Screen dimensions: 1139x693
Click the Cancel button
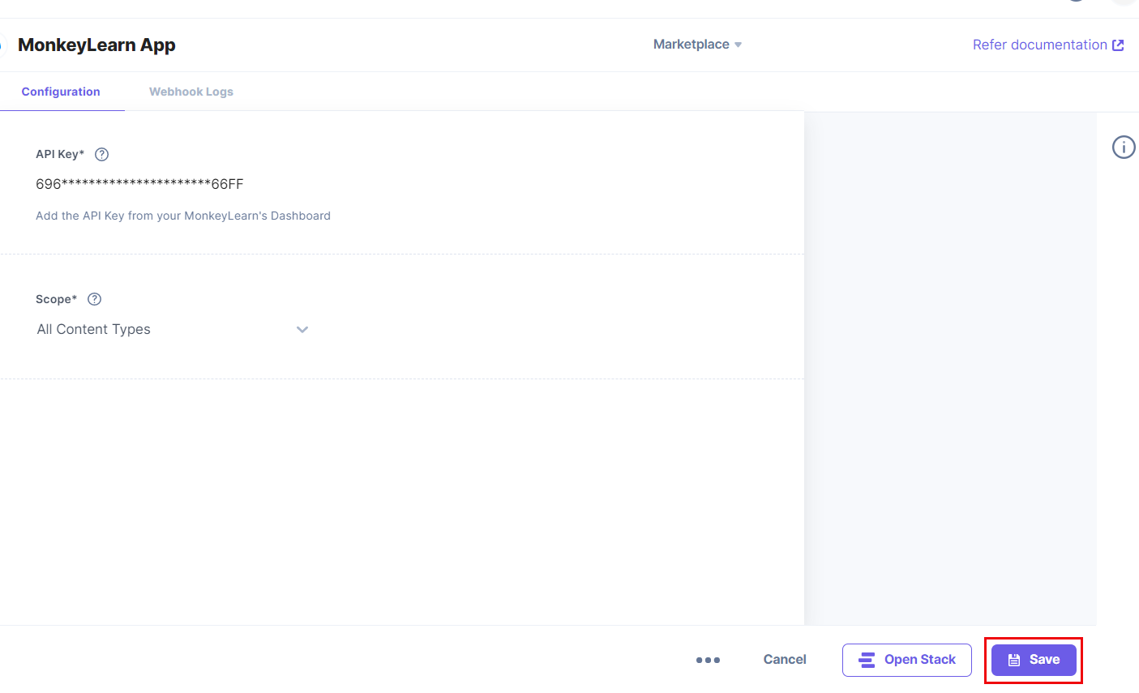[x=785, y=660]
